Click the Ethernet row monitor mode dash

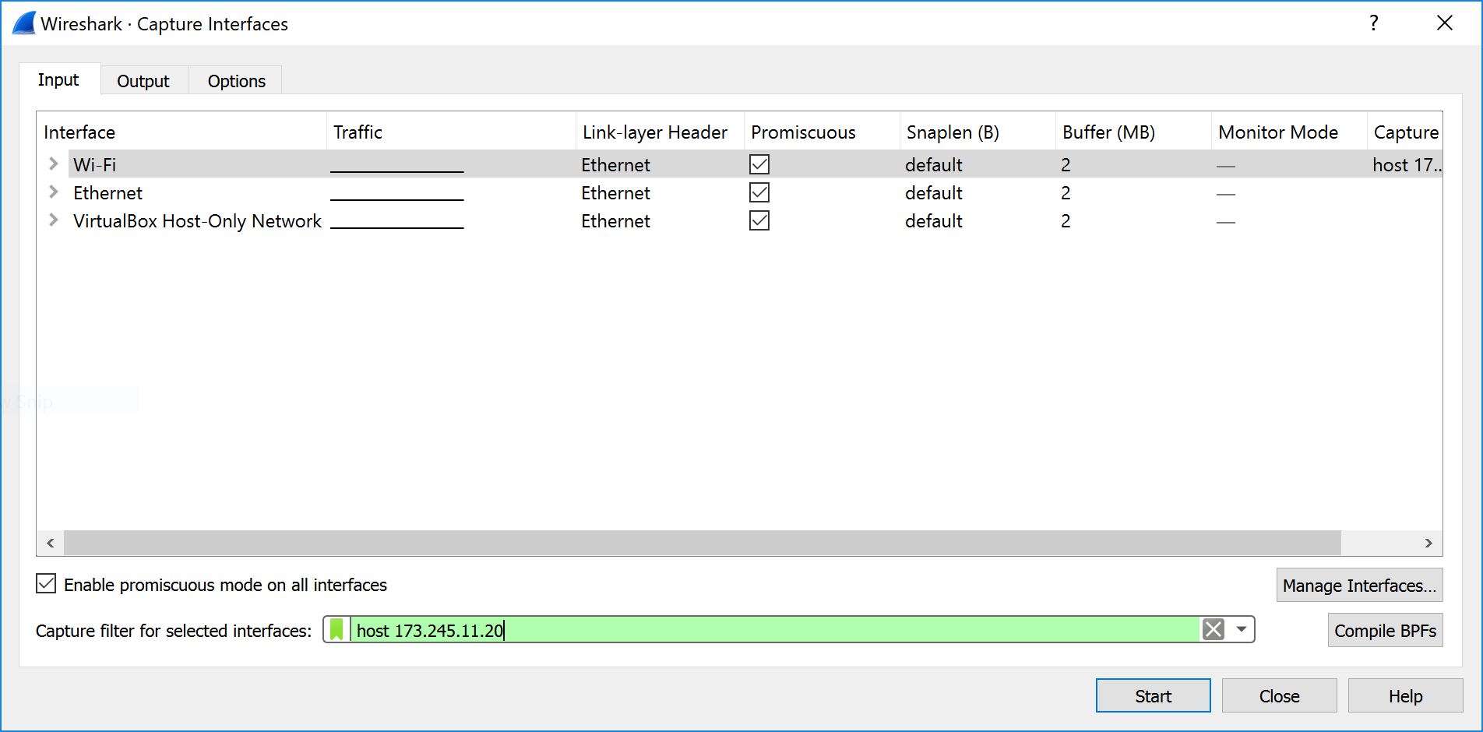tap(1226, 194)
